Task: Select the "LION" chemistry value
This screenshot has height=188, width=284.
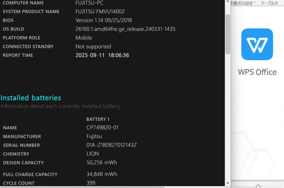Action: (x=93, y=154)
